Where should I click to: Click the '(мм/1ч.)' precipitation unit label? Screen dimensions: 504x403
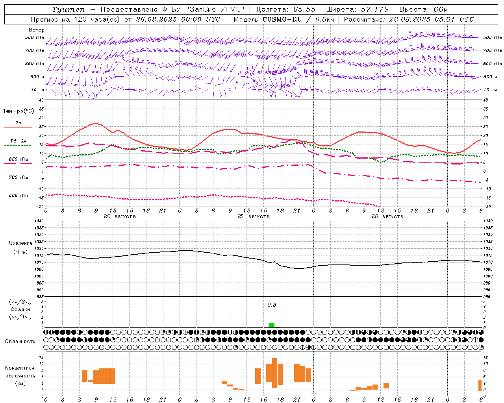pos(20,317)
